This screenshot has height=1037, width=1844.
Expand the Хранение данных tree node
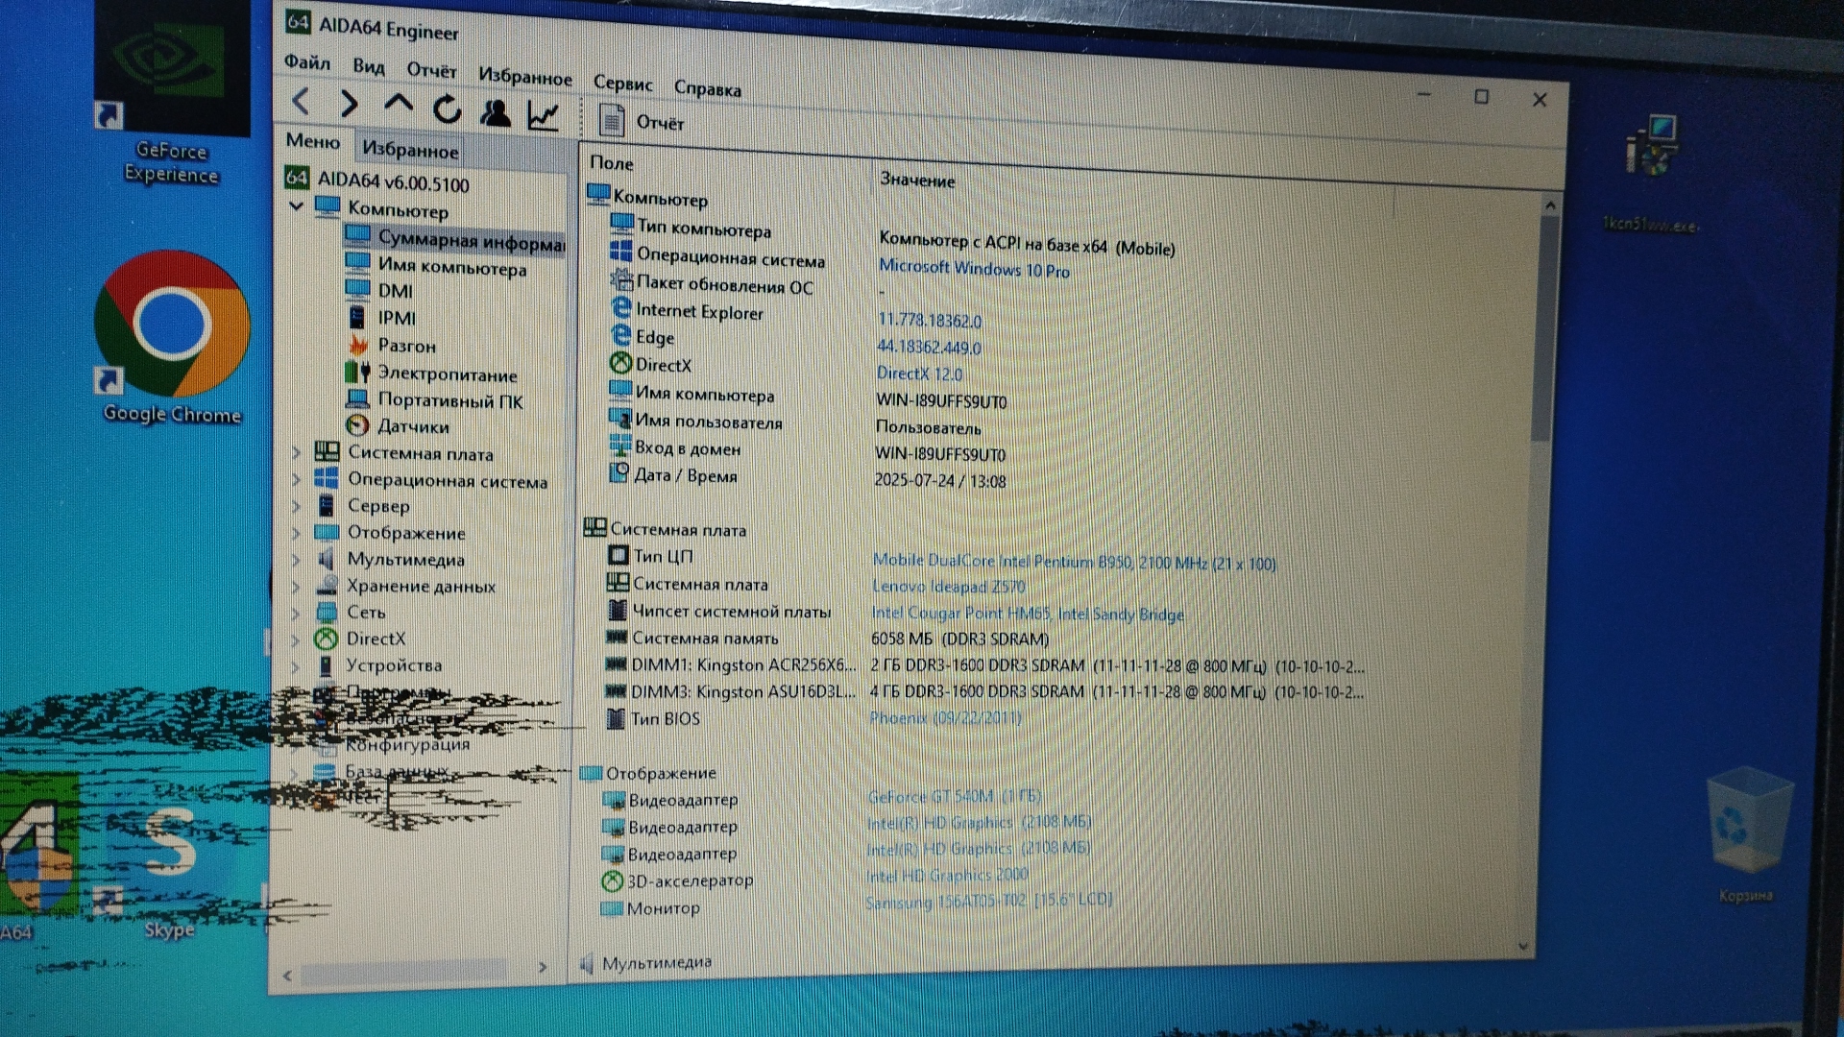[297, 585]
